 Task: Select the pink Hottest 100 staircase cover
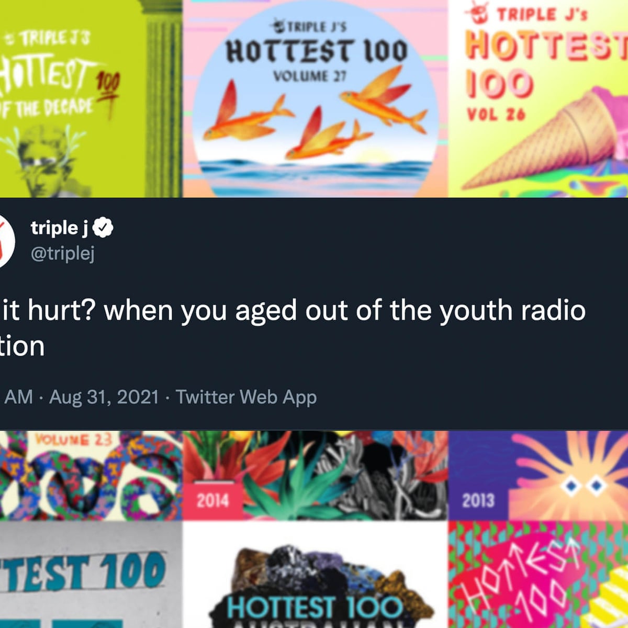[x=539, y=575]
